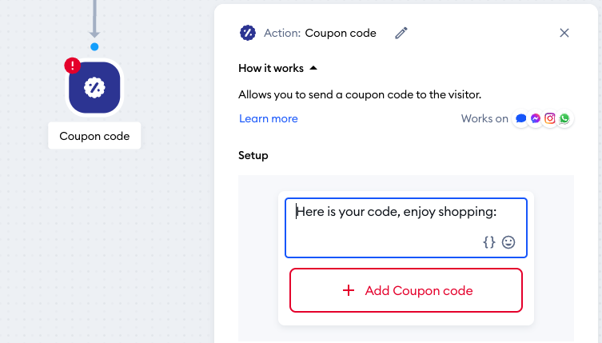Open the emoji picker smiley icon

click(x=508, y=242)
